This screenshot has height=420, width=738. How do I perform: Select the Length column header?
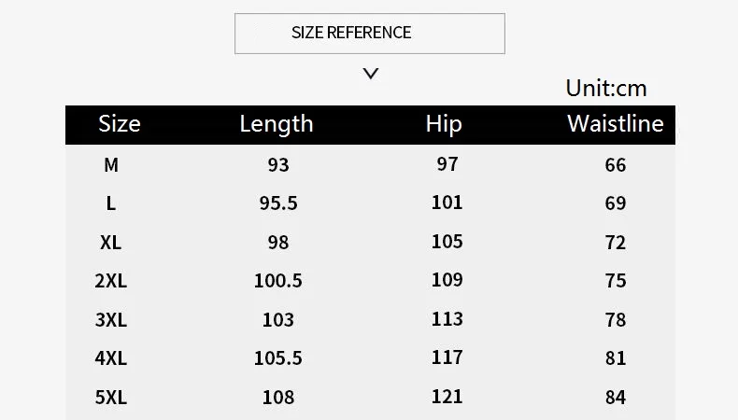click(x=277, y=125)
